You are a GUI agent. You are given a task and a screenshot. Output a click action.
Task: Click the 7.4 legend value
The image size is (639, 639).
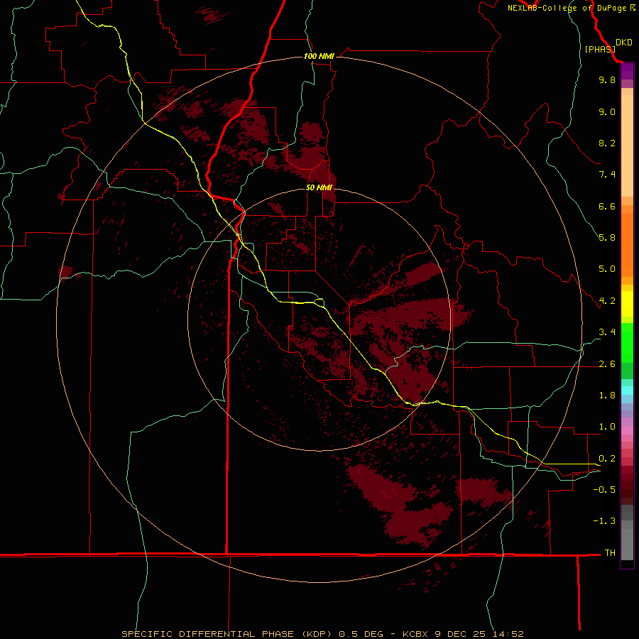point(607,175)
